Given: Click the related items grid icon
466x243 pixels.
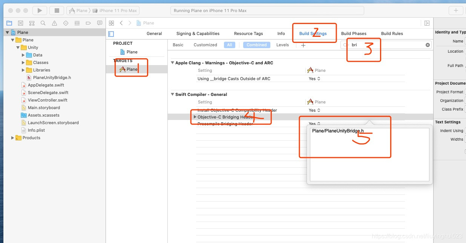Looking at the screenshot, I should 111,23.
